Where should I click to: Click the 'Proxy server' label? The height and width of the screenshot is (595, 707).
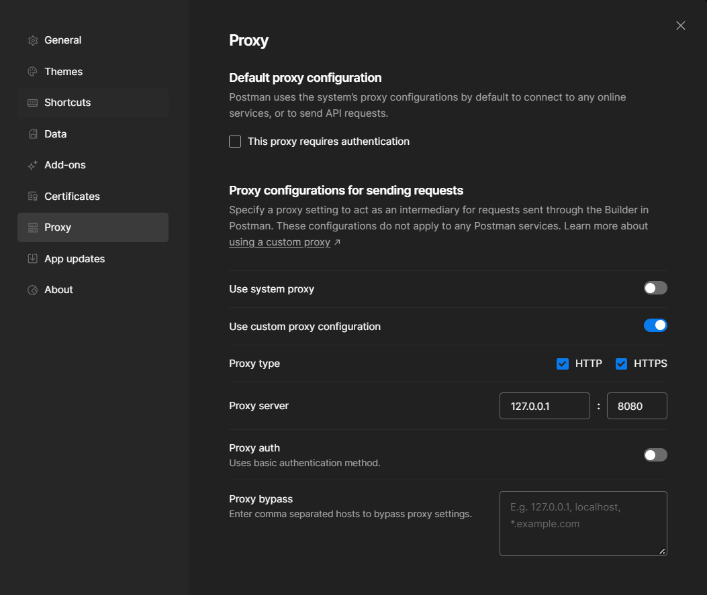(x=258, y=406)
